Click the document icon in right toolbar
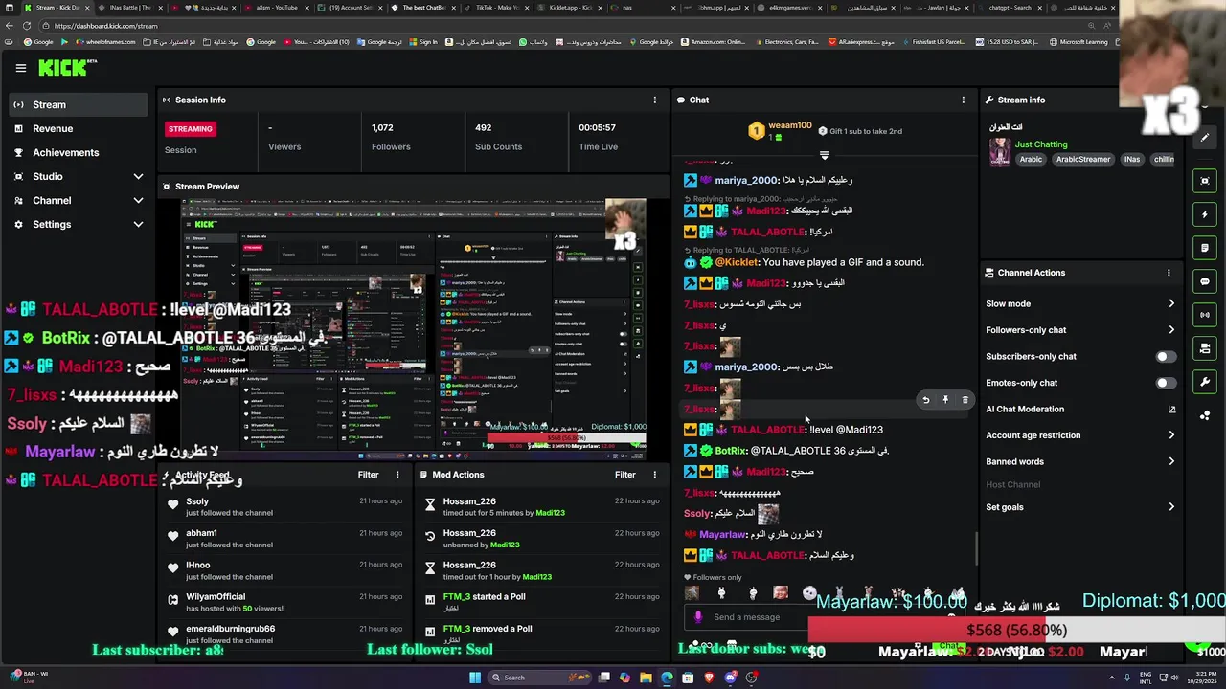The width and height of the screenshot is (1226, 689). click(1205, 248)
